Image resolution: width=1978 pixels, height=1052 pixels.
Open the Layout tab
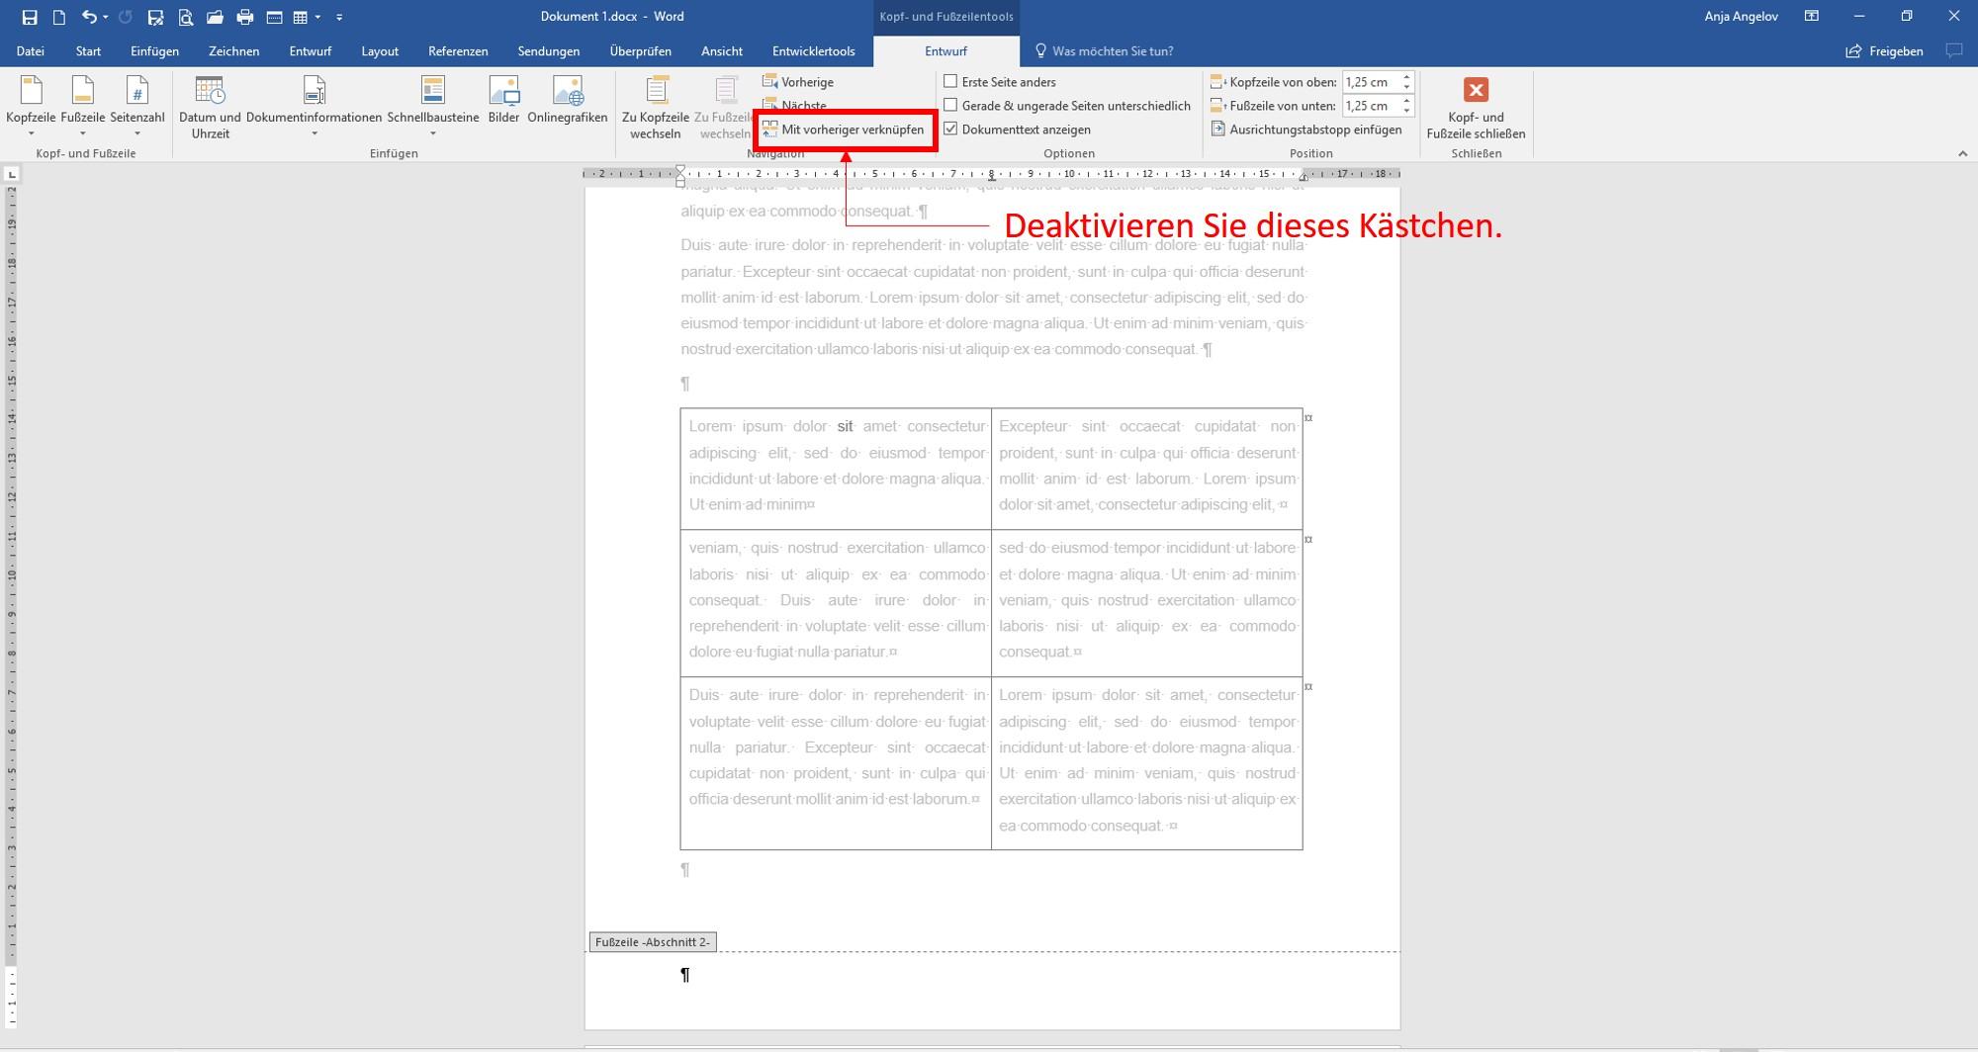[x=380, y=51]
